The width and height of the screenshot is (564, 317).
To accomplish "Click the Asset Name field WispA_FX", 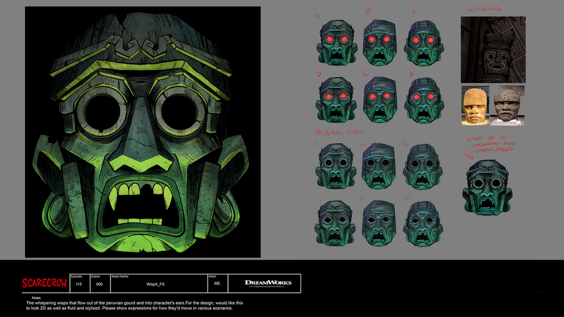I will (154, 284).
